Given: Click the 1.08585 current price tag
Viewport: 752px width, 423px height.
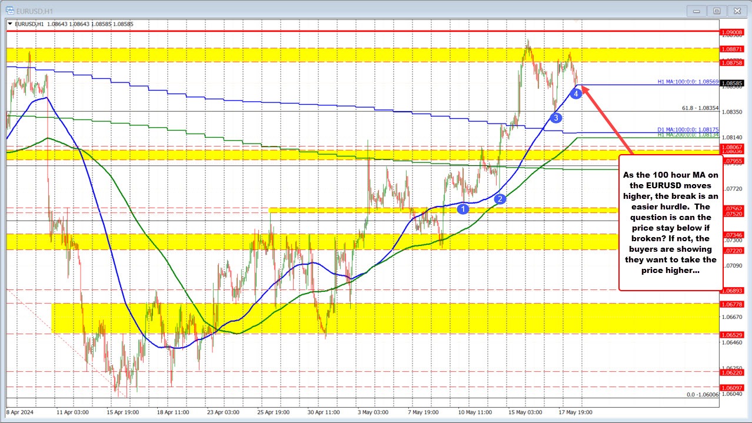Looking at the screenshot, I should click(x=734, y=84).
